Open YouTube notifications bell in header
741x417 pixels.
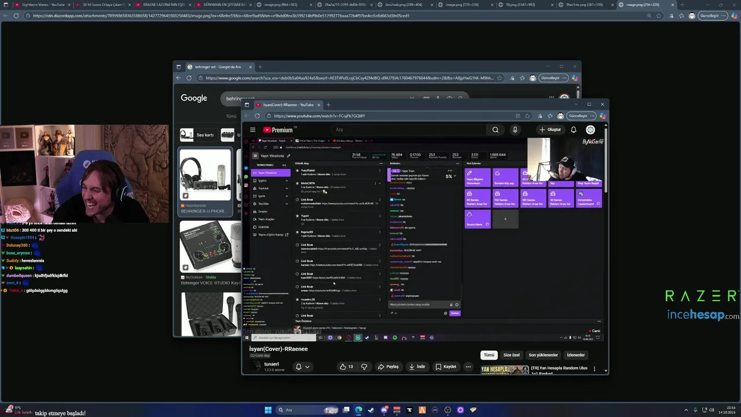tap(574, 130)
